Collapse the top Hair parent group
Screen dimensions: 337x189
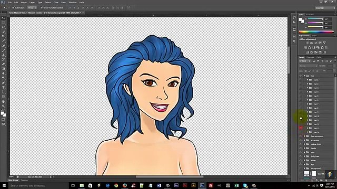tap(304, 76)
